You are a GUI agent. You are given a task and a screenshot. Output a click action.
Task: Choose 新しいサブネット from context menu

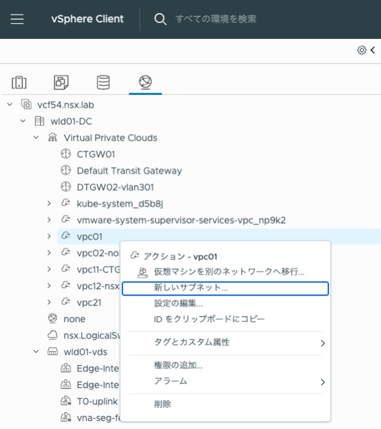point(225,288)
